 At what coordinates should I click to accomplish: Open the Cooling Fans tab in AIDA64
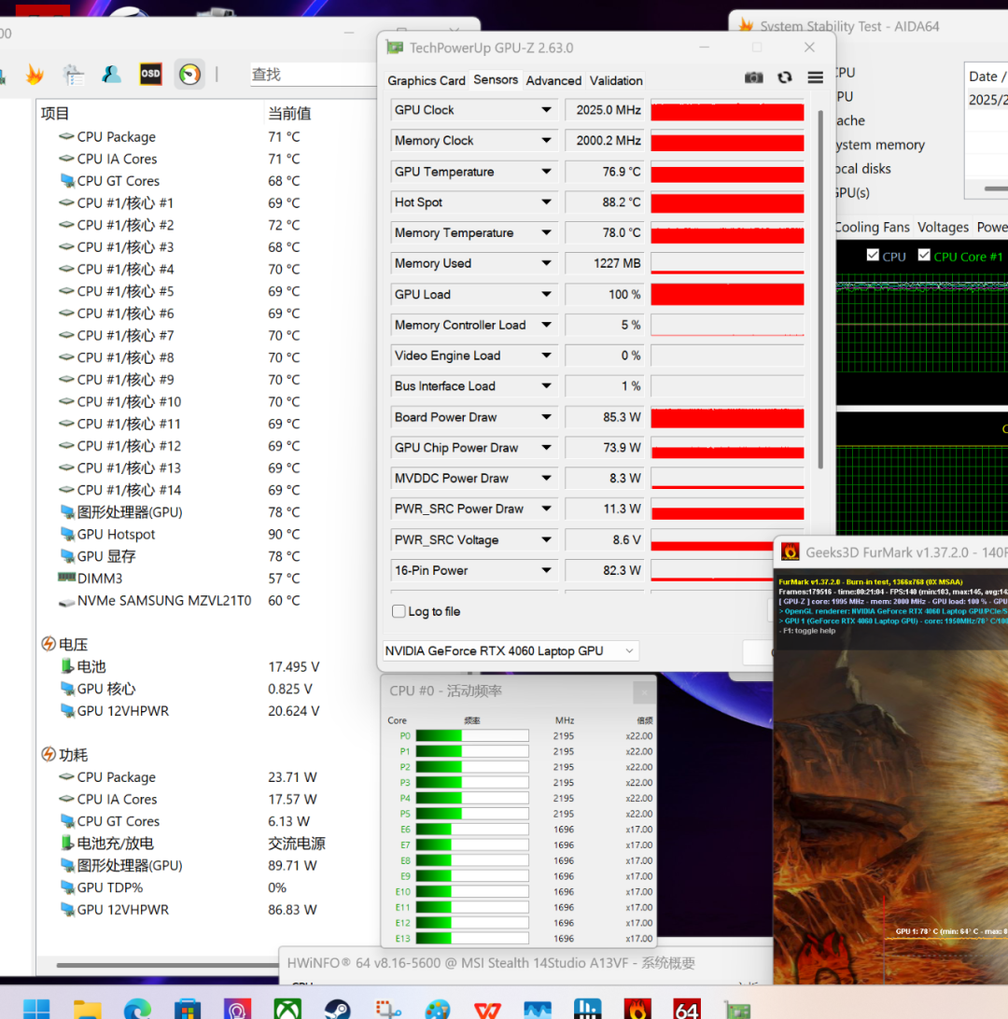(x=872, y=227)
